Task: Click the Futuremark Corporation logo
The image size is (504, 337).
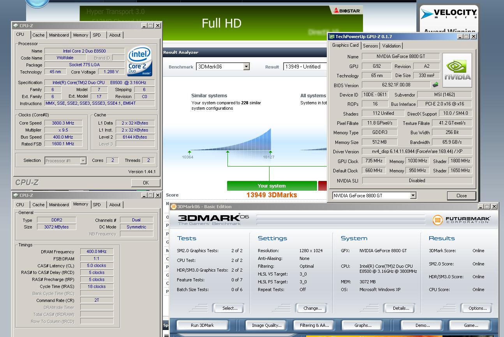Action: click(462, 220)
